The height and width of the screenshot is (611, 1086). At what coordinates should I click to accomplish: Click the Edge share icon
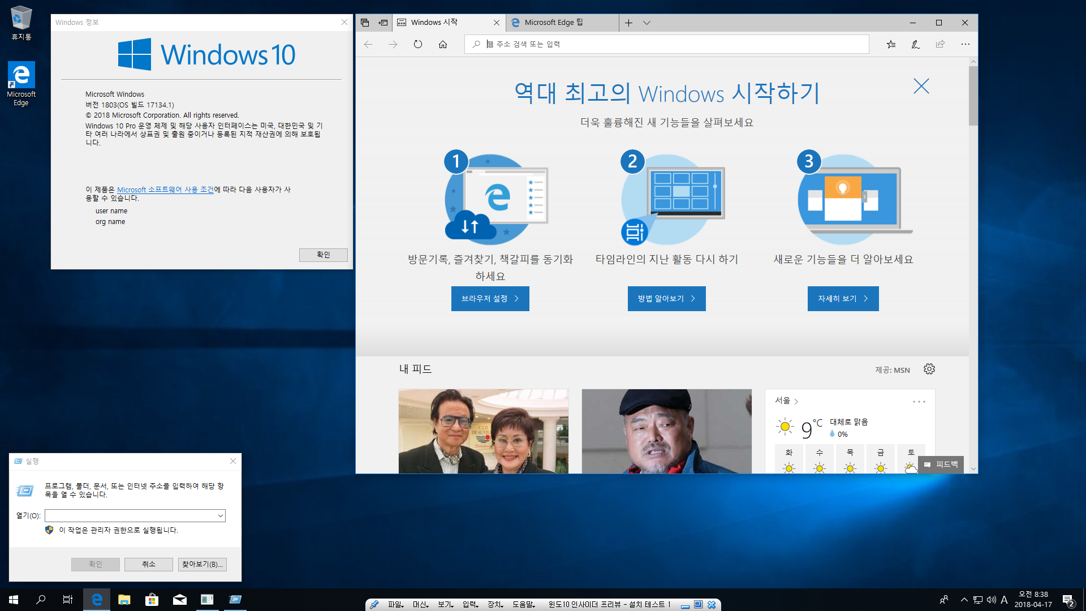(940, 44)
